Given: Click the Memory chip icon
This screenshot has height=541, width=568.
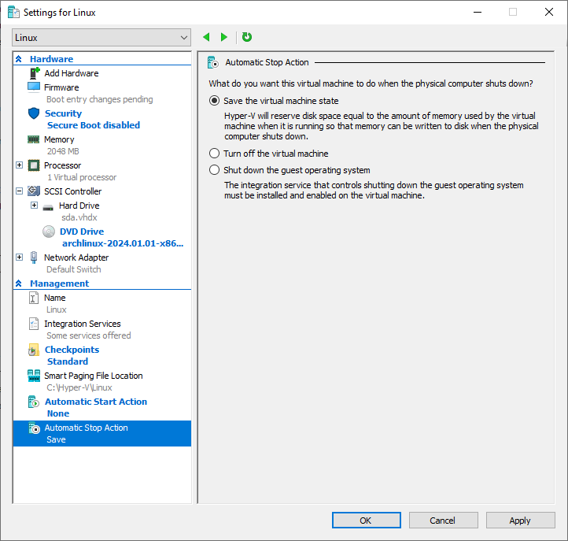Looking at the screenshot, I should click(34, 139).
